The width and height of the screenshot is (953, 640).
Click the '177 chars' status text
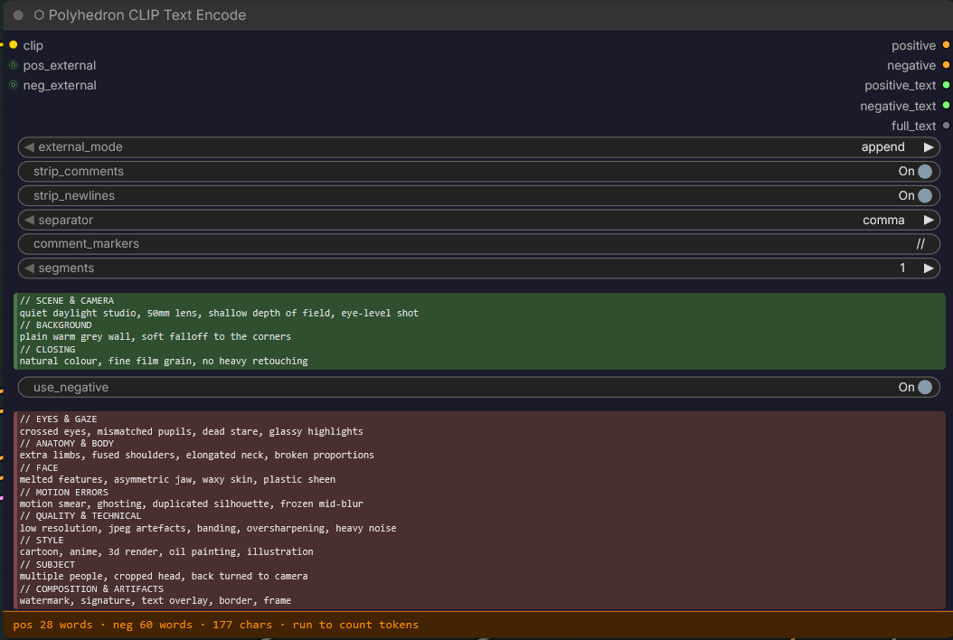pyautogui.click(x=242, y=625)
